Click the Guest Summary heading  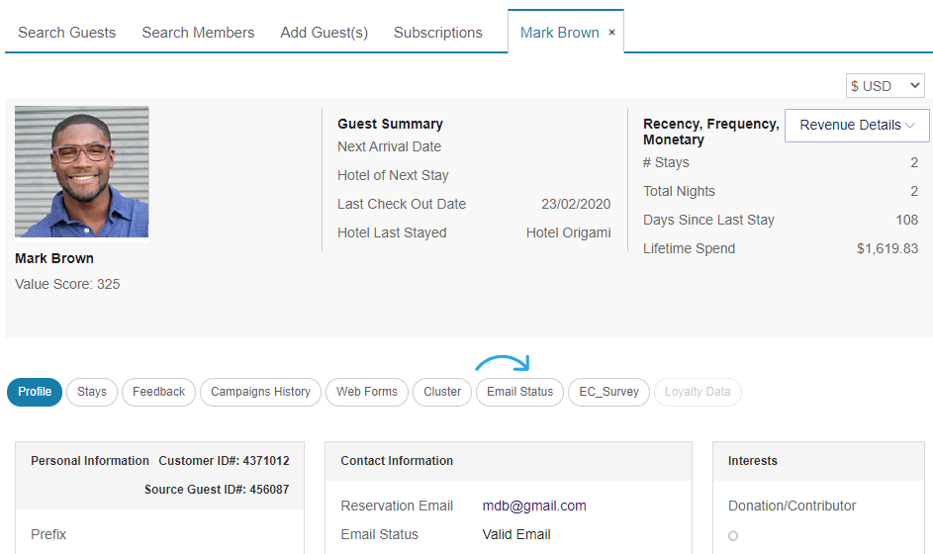391,124
